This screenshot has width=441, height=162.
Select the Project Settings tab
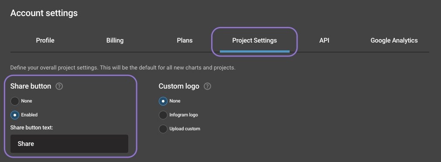[255, 40]
